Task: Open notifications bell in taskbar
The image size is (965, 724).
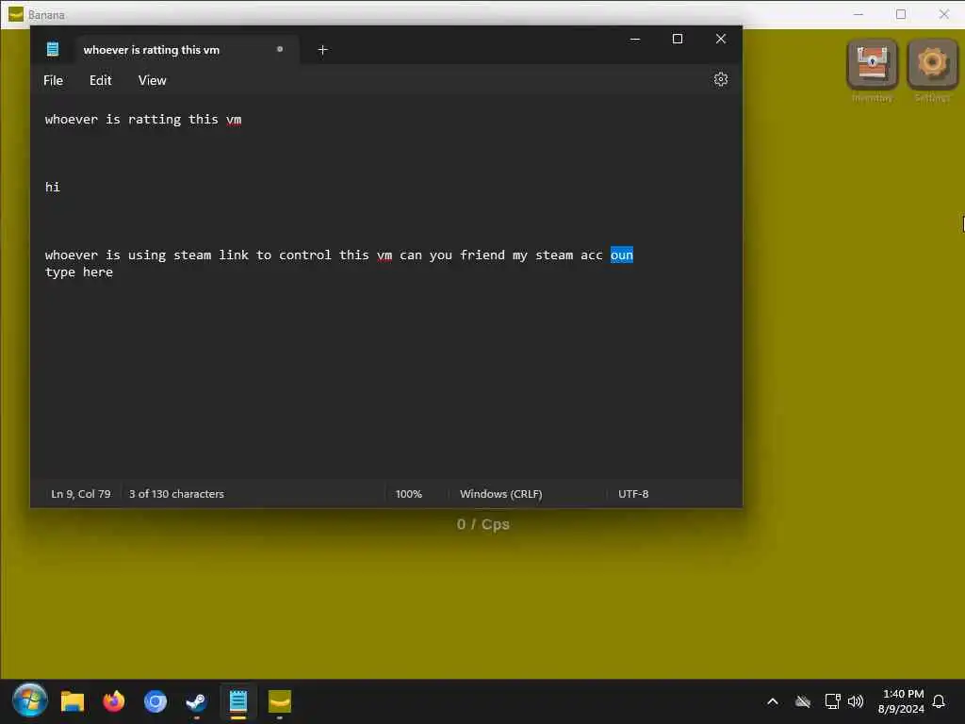Action: click(x=939, y=701)
